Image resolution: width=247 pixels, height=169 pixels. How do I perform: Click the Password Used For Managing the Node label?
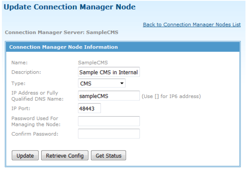point(36,121)
